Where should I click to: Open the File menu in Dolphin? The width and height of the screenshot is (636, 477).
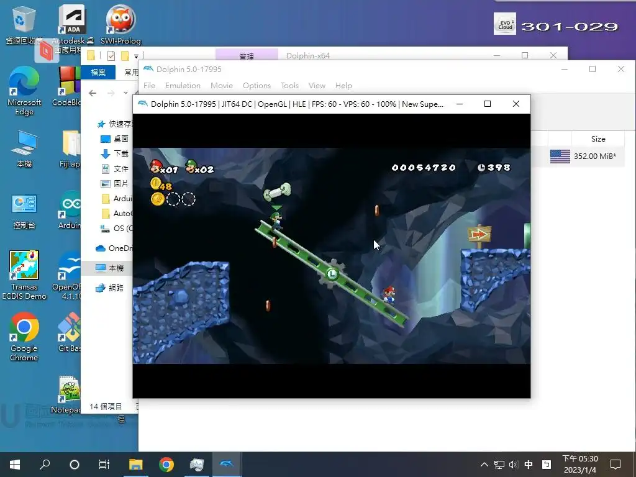pos(149,86)
